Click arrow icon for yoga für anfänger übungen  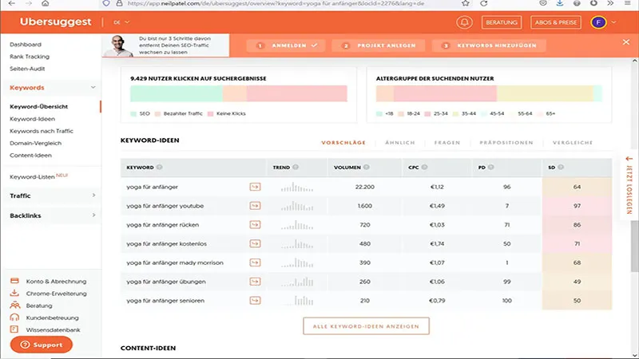click(255, 282)
